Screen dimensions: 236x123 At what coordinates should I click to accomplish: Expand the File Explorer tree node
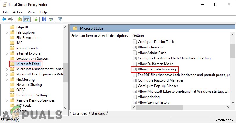click(x=7, y=32)
